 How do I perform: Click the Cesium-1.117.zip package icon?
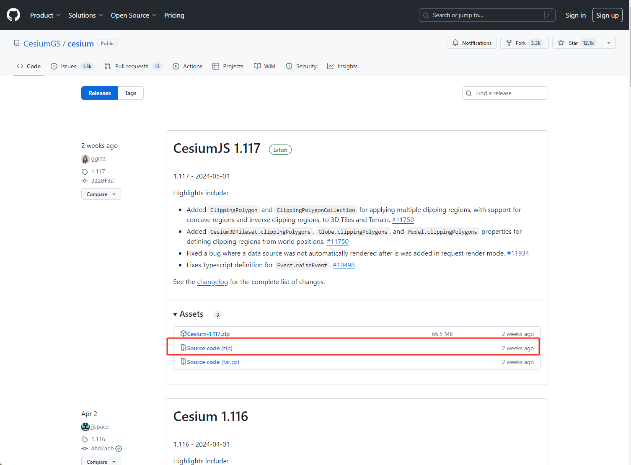point(184,333)
